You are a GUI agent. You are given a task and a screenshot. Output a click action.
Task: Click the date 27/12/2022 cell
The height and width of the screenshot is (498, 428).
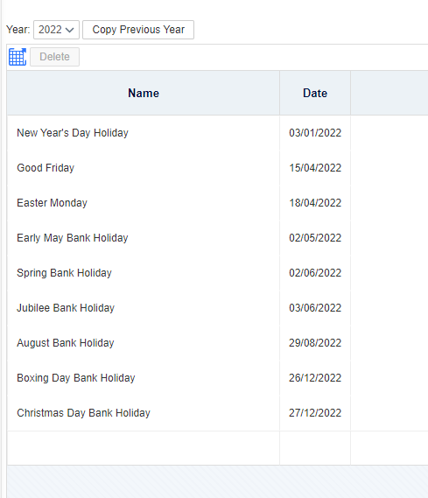point(315,413)
